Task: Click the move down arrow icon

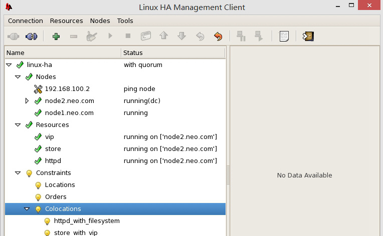Action: point(181,36)
